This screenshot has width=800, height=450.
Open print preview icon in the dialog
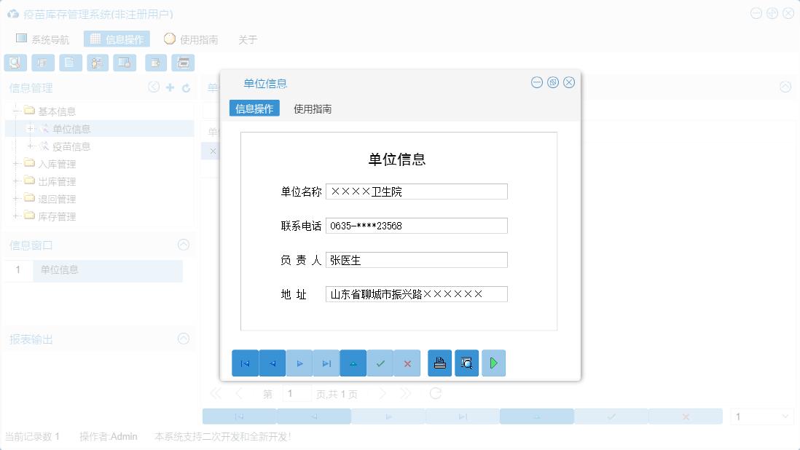(x=466, y=363)
